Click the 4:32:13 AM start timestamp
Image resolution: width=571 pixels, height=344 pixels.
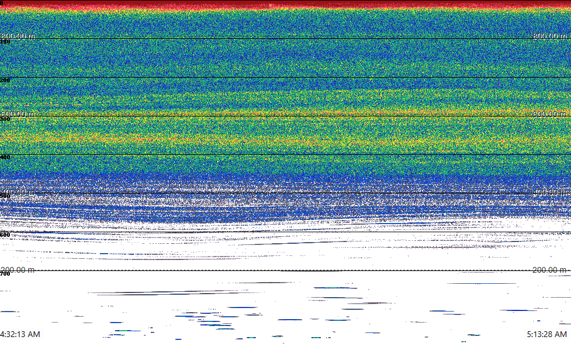[x=20, y=334]
